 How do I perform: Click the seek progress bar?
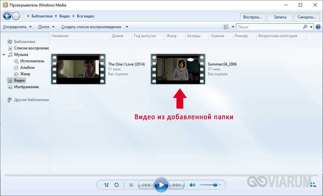pos(161,176)
